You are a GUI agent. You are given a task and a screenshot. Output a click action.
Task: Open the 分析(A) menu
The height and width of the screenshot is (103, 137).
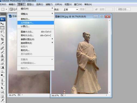[x=58, y=4]
